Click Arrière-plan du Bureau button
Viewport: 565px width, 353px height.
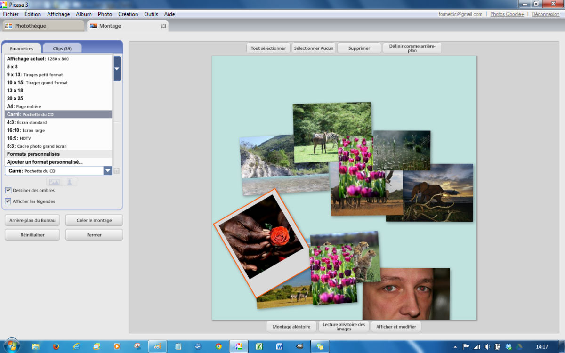pyautogui.click(x=32, y=220)
